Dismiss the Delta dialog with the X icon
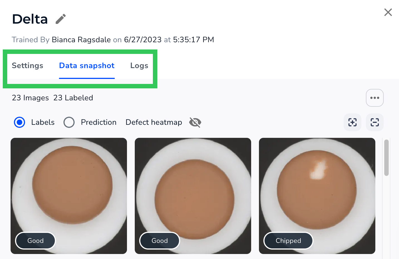Viewport: 399px width, 259px height. click(388, 12)
